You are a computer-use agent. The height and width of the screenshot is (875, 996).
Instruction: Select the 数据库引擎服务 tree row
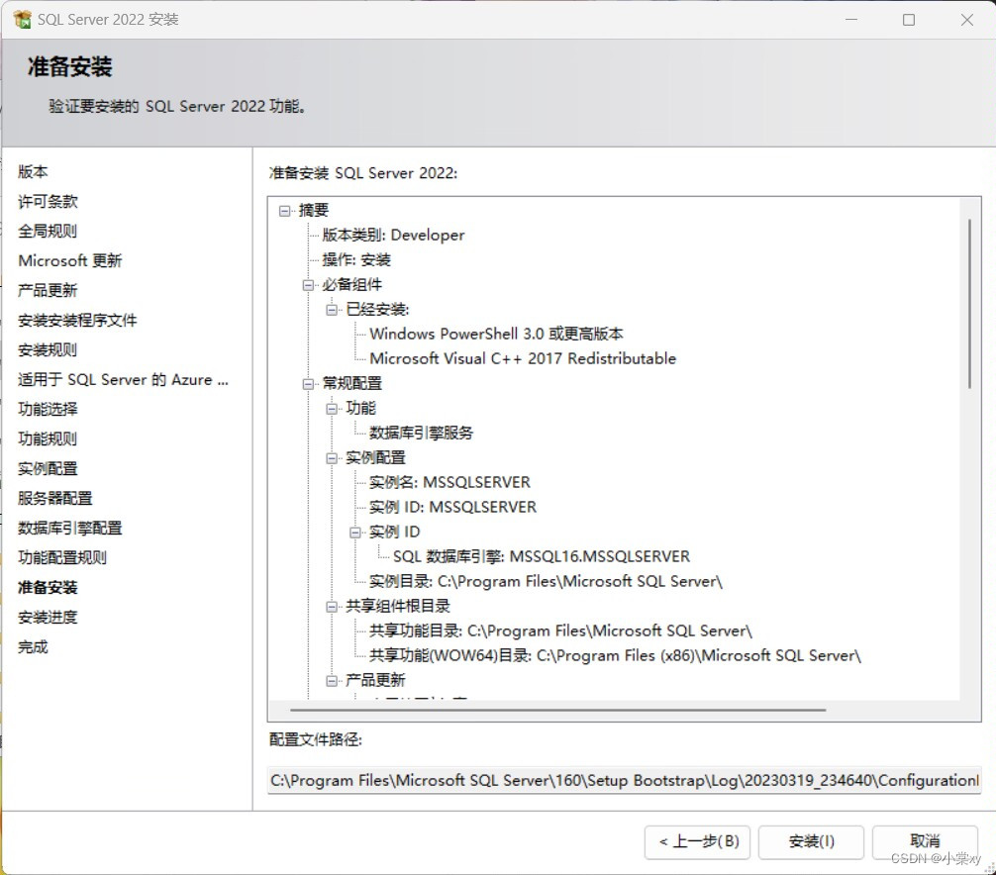pos(421,434)
